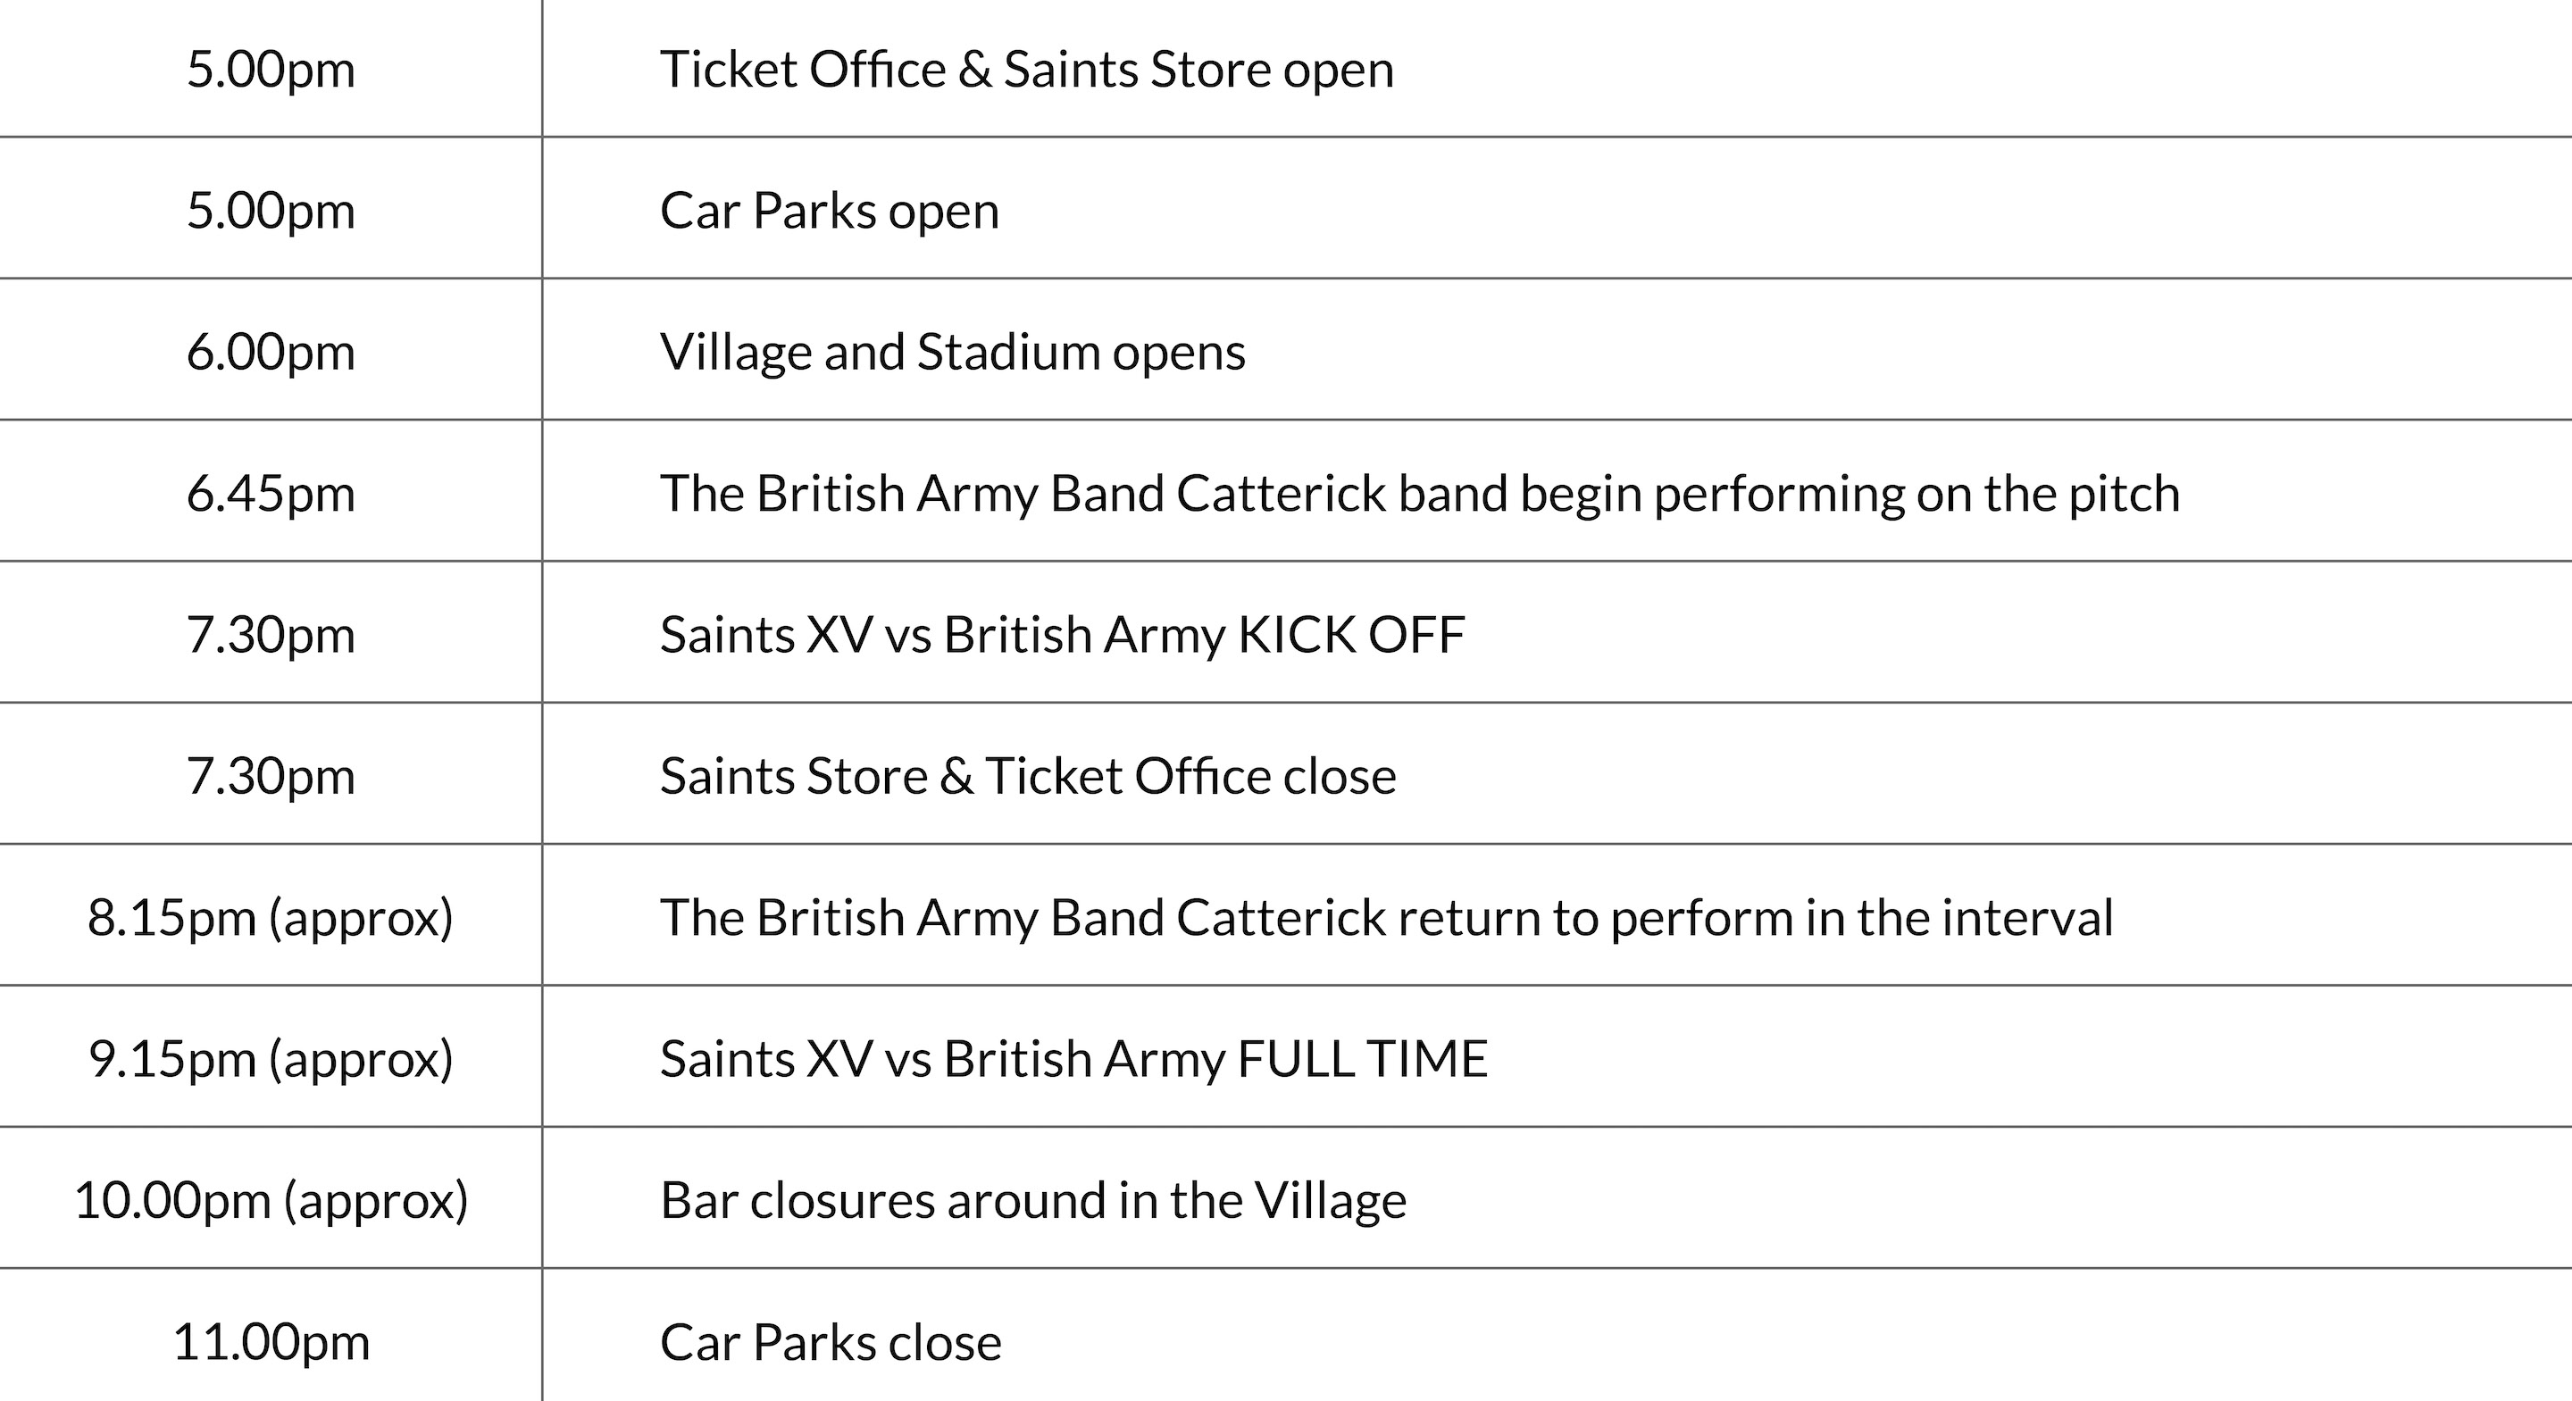Click the Car Parks close entry

coord(830,1342)
